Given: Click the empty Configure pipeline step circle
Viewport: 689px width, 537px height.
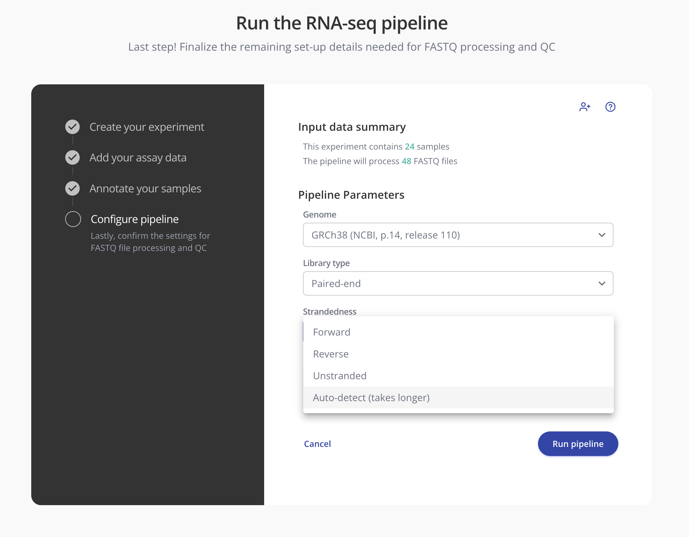Looking at the screenshot, I should (x=73, y=219).
